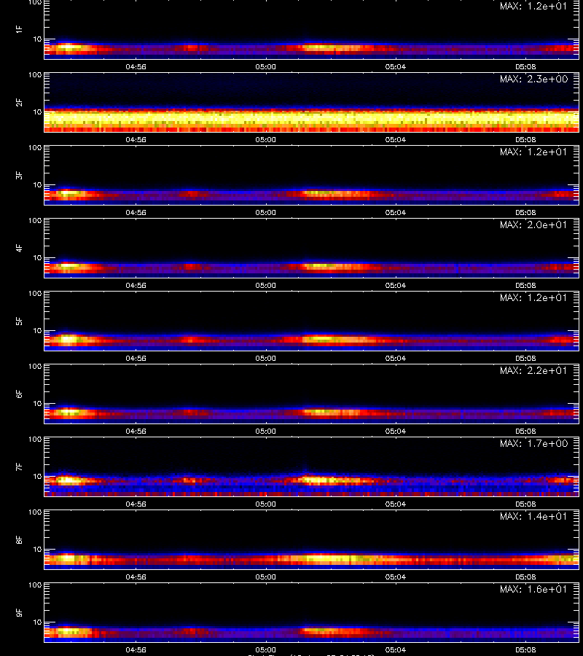
Task: Click the 05:04 tick label under 2F panel
Action: click(396, 139)
